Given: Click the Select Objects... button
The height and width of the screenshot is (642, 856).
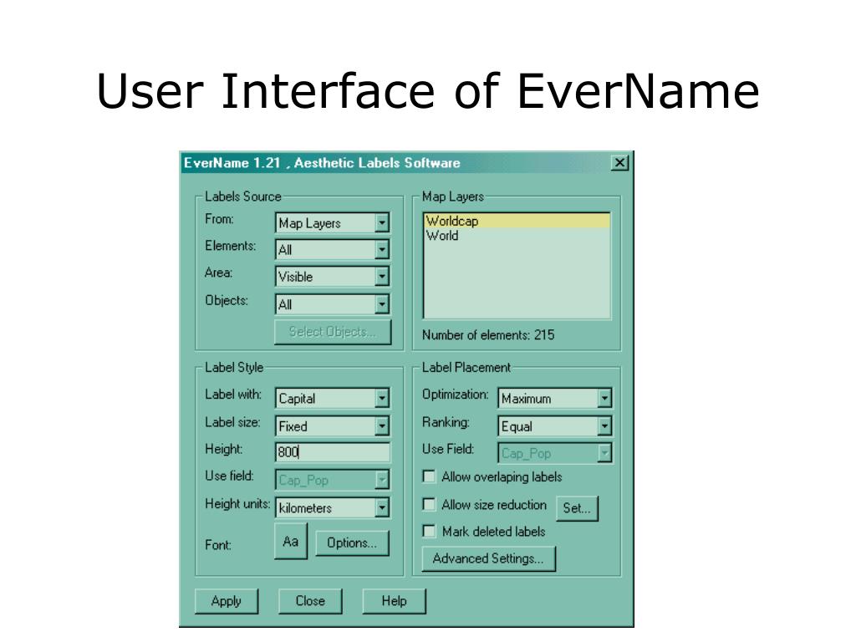Looking at the screenshot, I should (333, 332).
